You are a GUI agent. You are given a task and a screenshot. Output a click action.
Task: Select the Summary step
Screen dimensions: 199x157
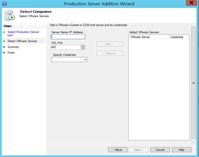pyautogui.click(x=13, y=47)
